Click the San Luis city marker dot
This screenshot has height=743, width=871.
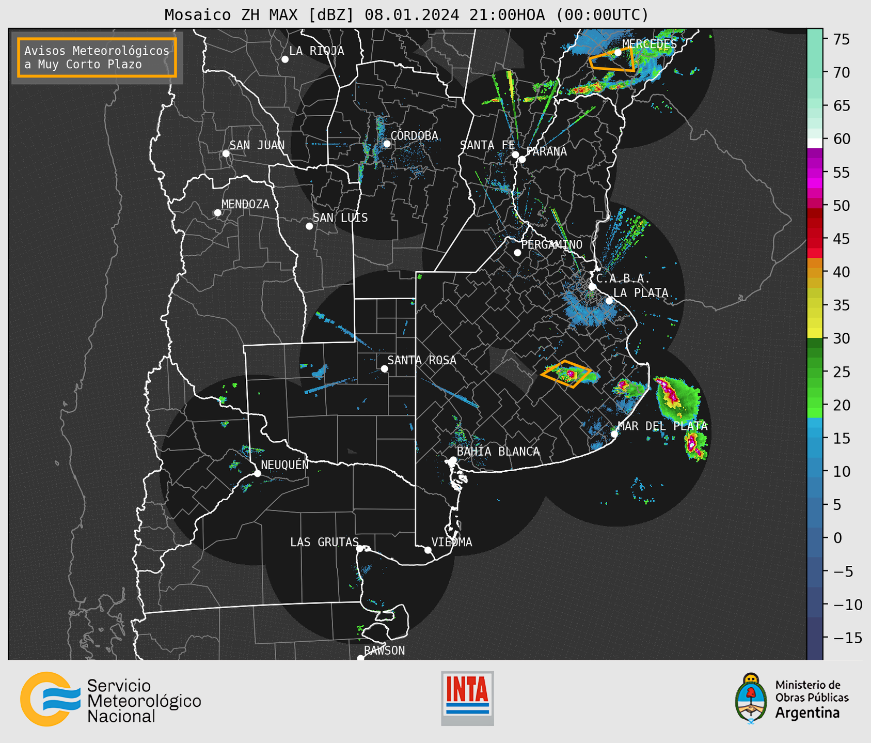coord(309,226)
